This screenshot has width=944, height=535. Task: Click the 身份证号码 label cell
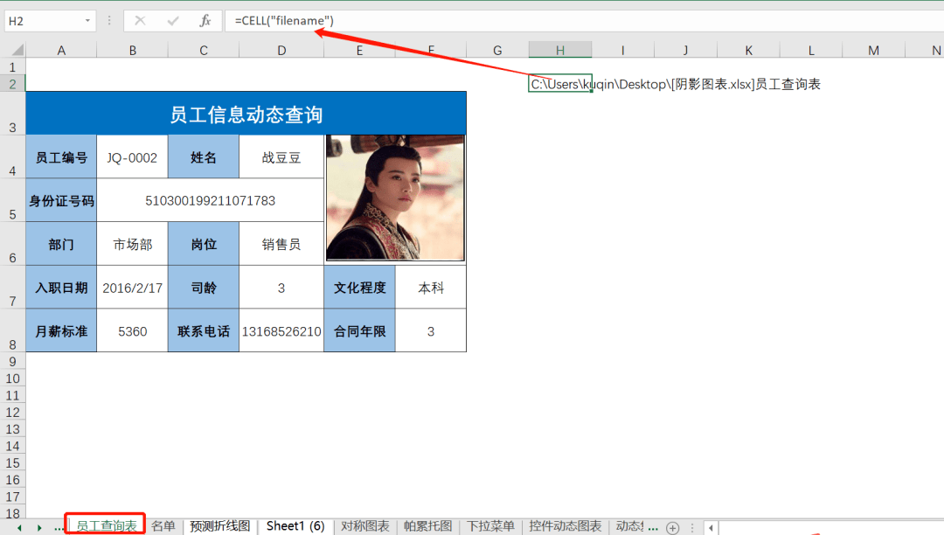coord(61,200)
